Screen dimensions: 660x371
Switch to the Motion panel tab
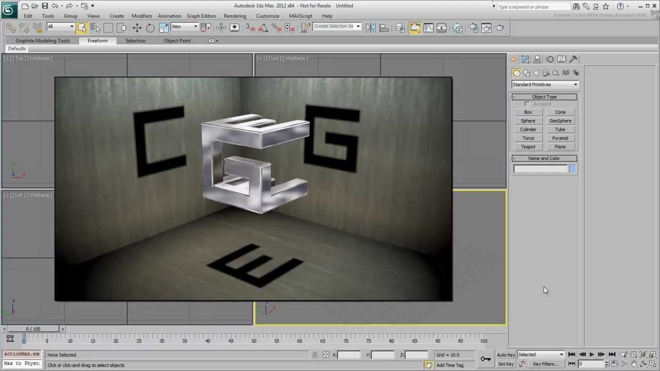pyautogui.click(x=550, y=59)
